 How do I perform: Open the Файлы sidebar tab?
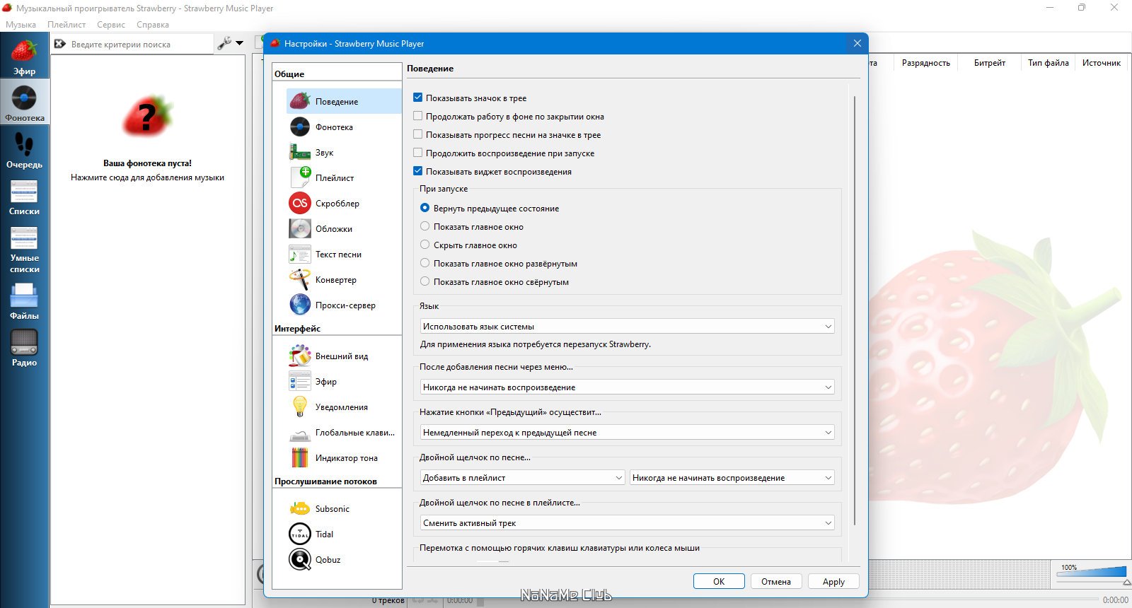point(24,301)
